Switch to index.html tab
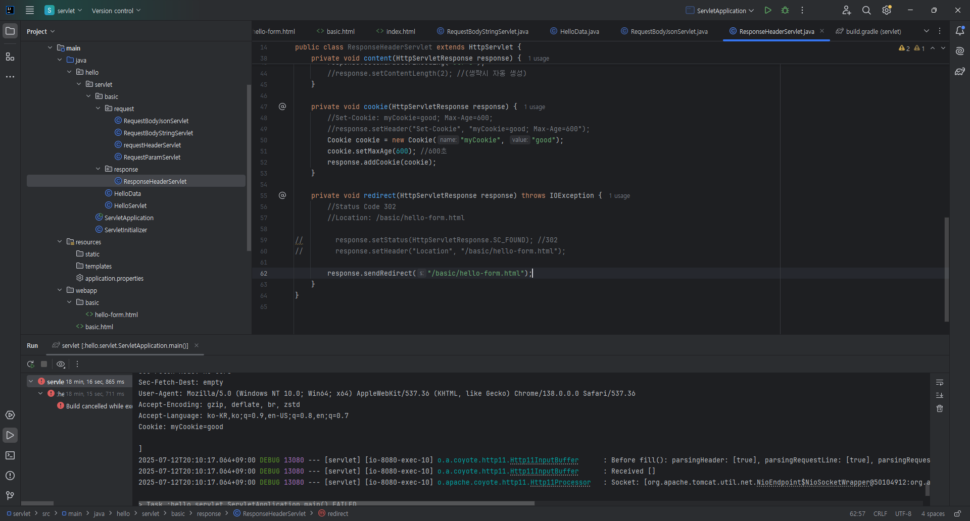970x521 pixels. [396, 31]
